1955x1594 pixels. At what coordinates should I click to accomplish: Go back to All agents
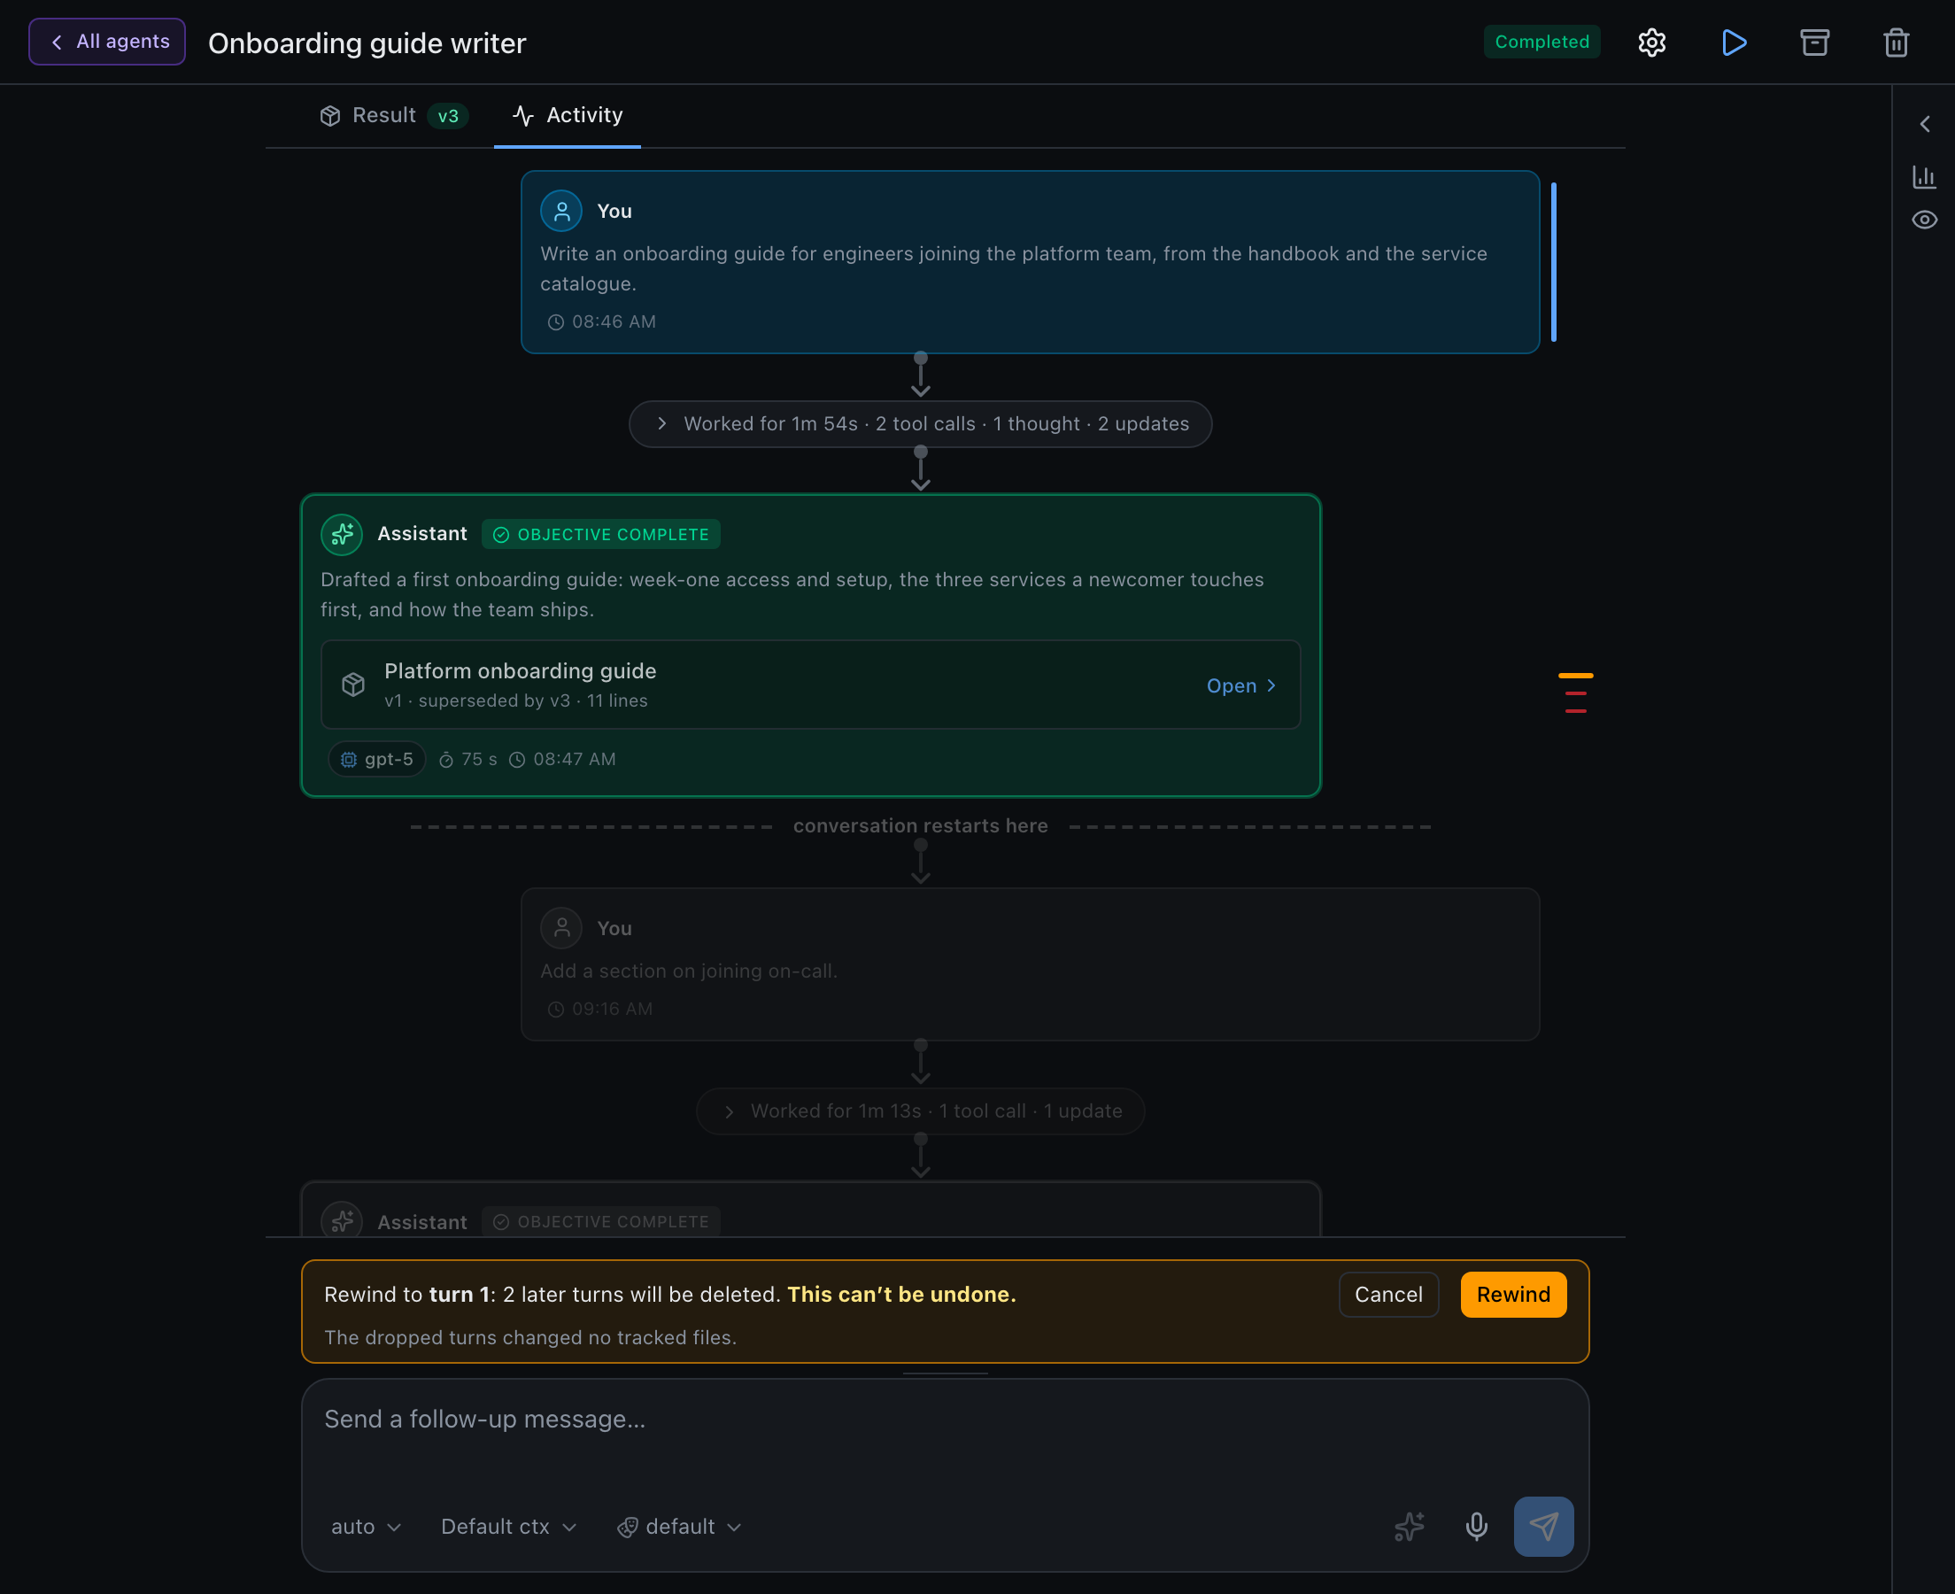pos(106,42)
